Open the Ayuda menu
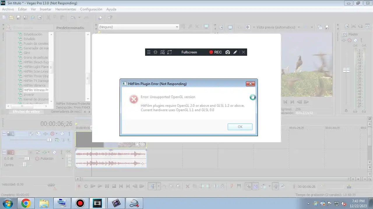This screenshot has width=373, height=209. [x=111, y=9]
